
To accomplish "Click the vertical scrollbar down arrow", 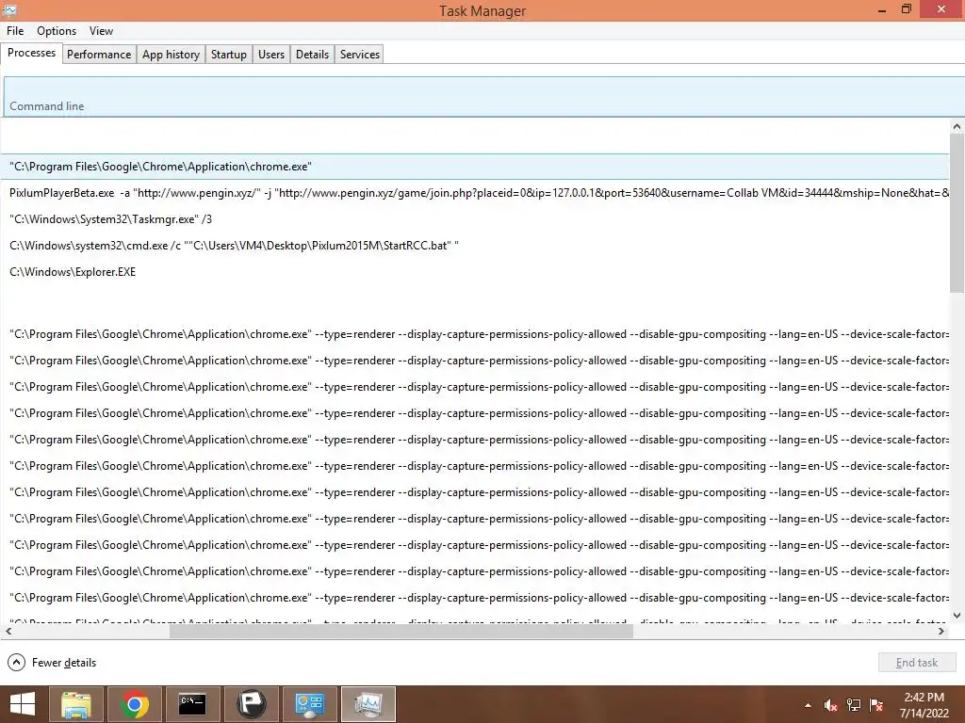I will (x=957, y=615).
